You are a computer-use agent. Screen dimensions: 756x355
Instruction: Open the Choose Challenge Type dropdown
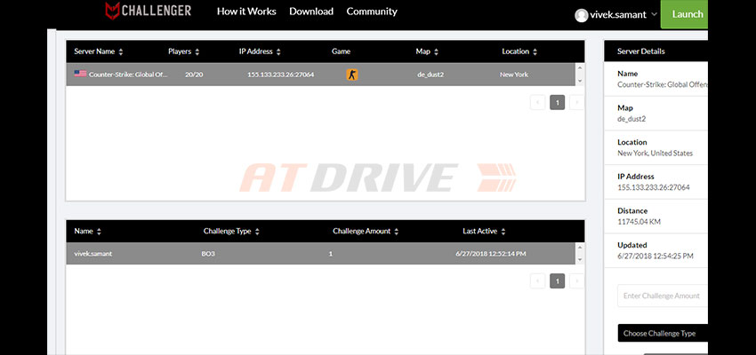pyautogui.click(x=663, y=333)
